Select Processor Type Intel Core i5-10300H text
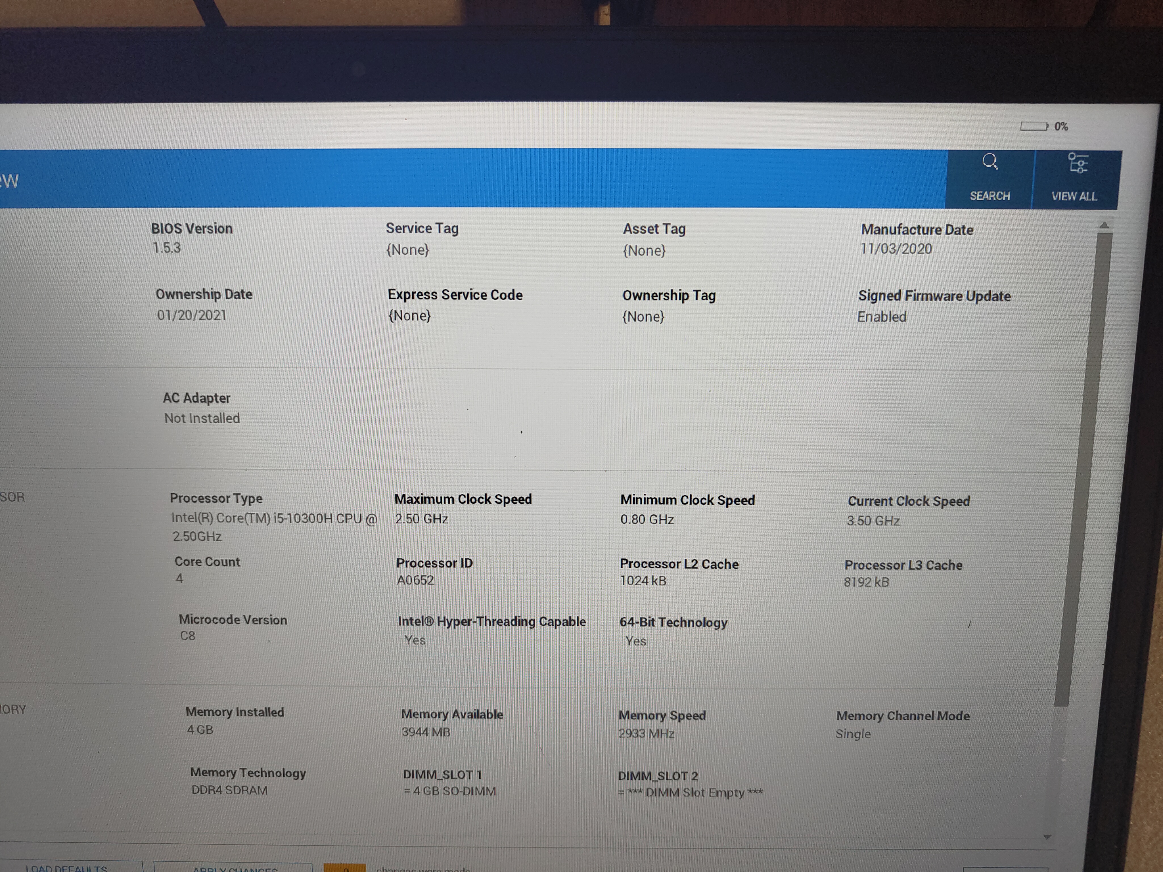This screenshot has width=1163, height=872. click(x=274, y=527)
